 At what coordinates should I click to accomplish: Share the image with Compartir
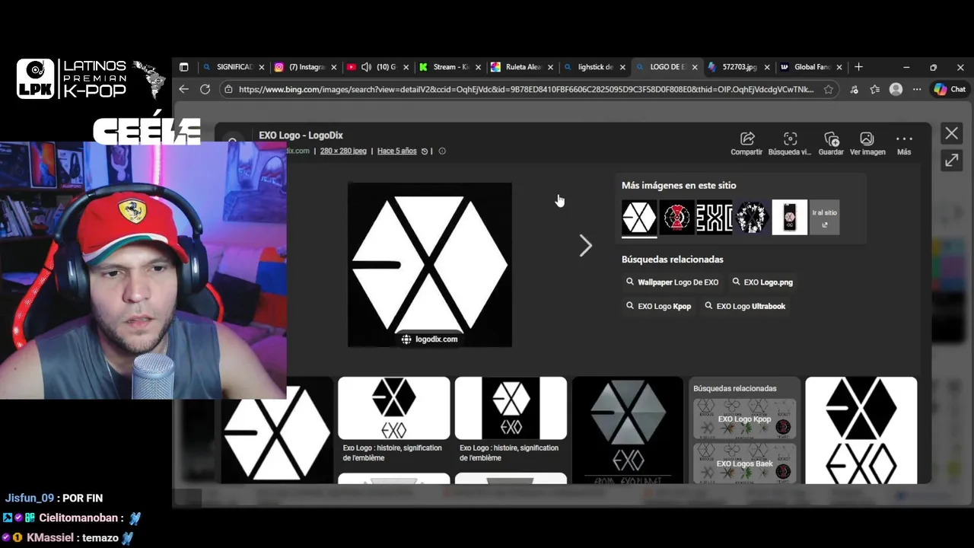(746, 143)
